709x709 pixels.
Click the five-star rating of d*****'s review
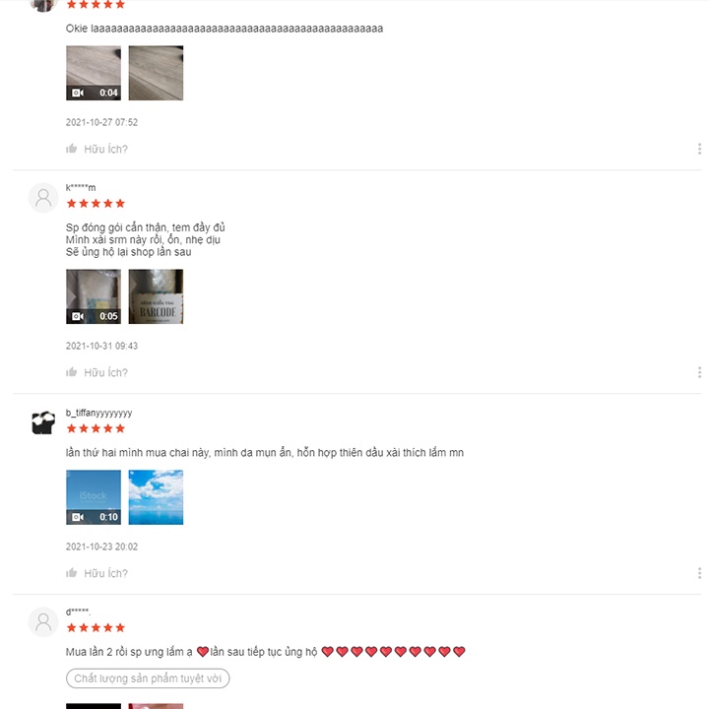pyautogui.click(x=96, y=627)
